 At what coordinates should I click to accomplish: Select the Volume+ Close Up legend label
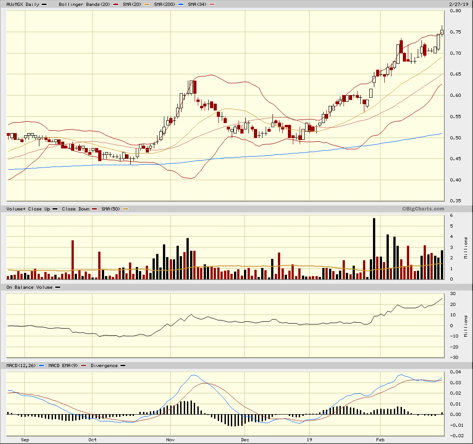(28, 209)
